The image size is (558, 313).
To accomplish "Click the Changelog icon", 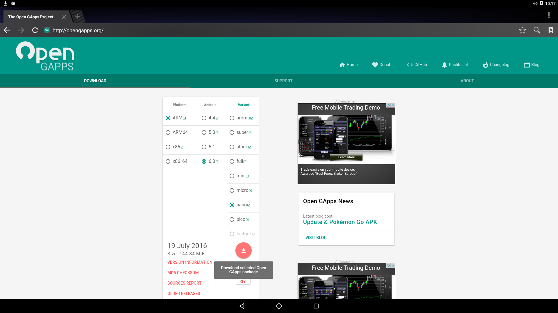I will click(485, 64).
